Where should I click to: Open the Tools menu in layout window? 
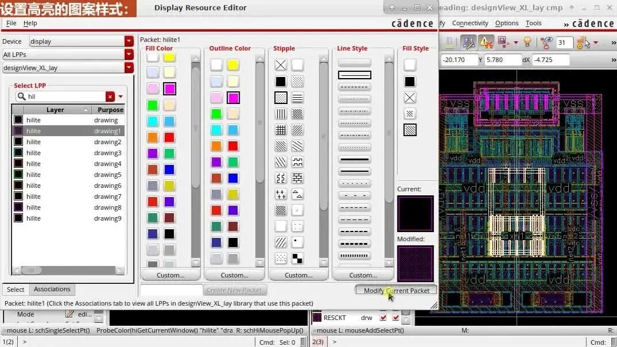[x=533, y=23]
